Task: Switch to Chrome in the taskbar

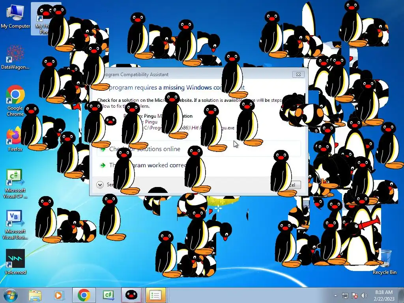Action: tap(84, 295)
